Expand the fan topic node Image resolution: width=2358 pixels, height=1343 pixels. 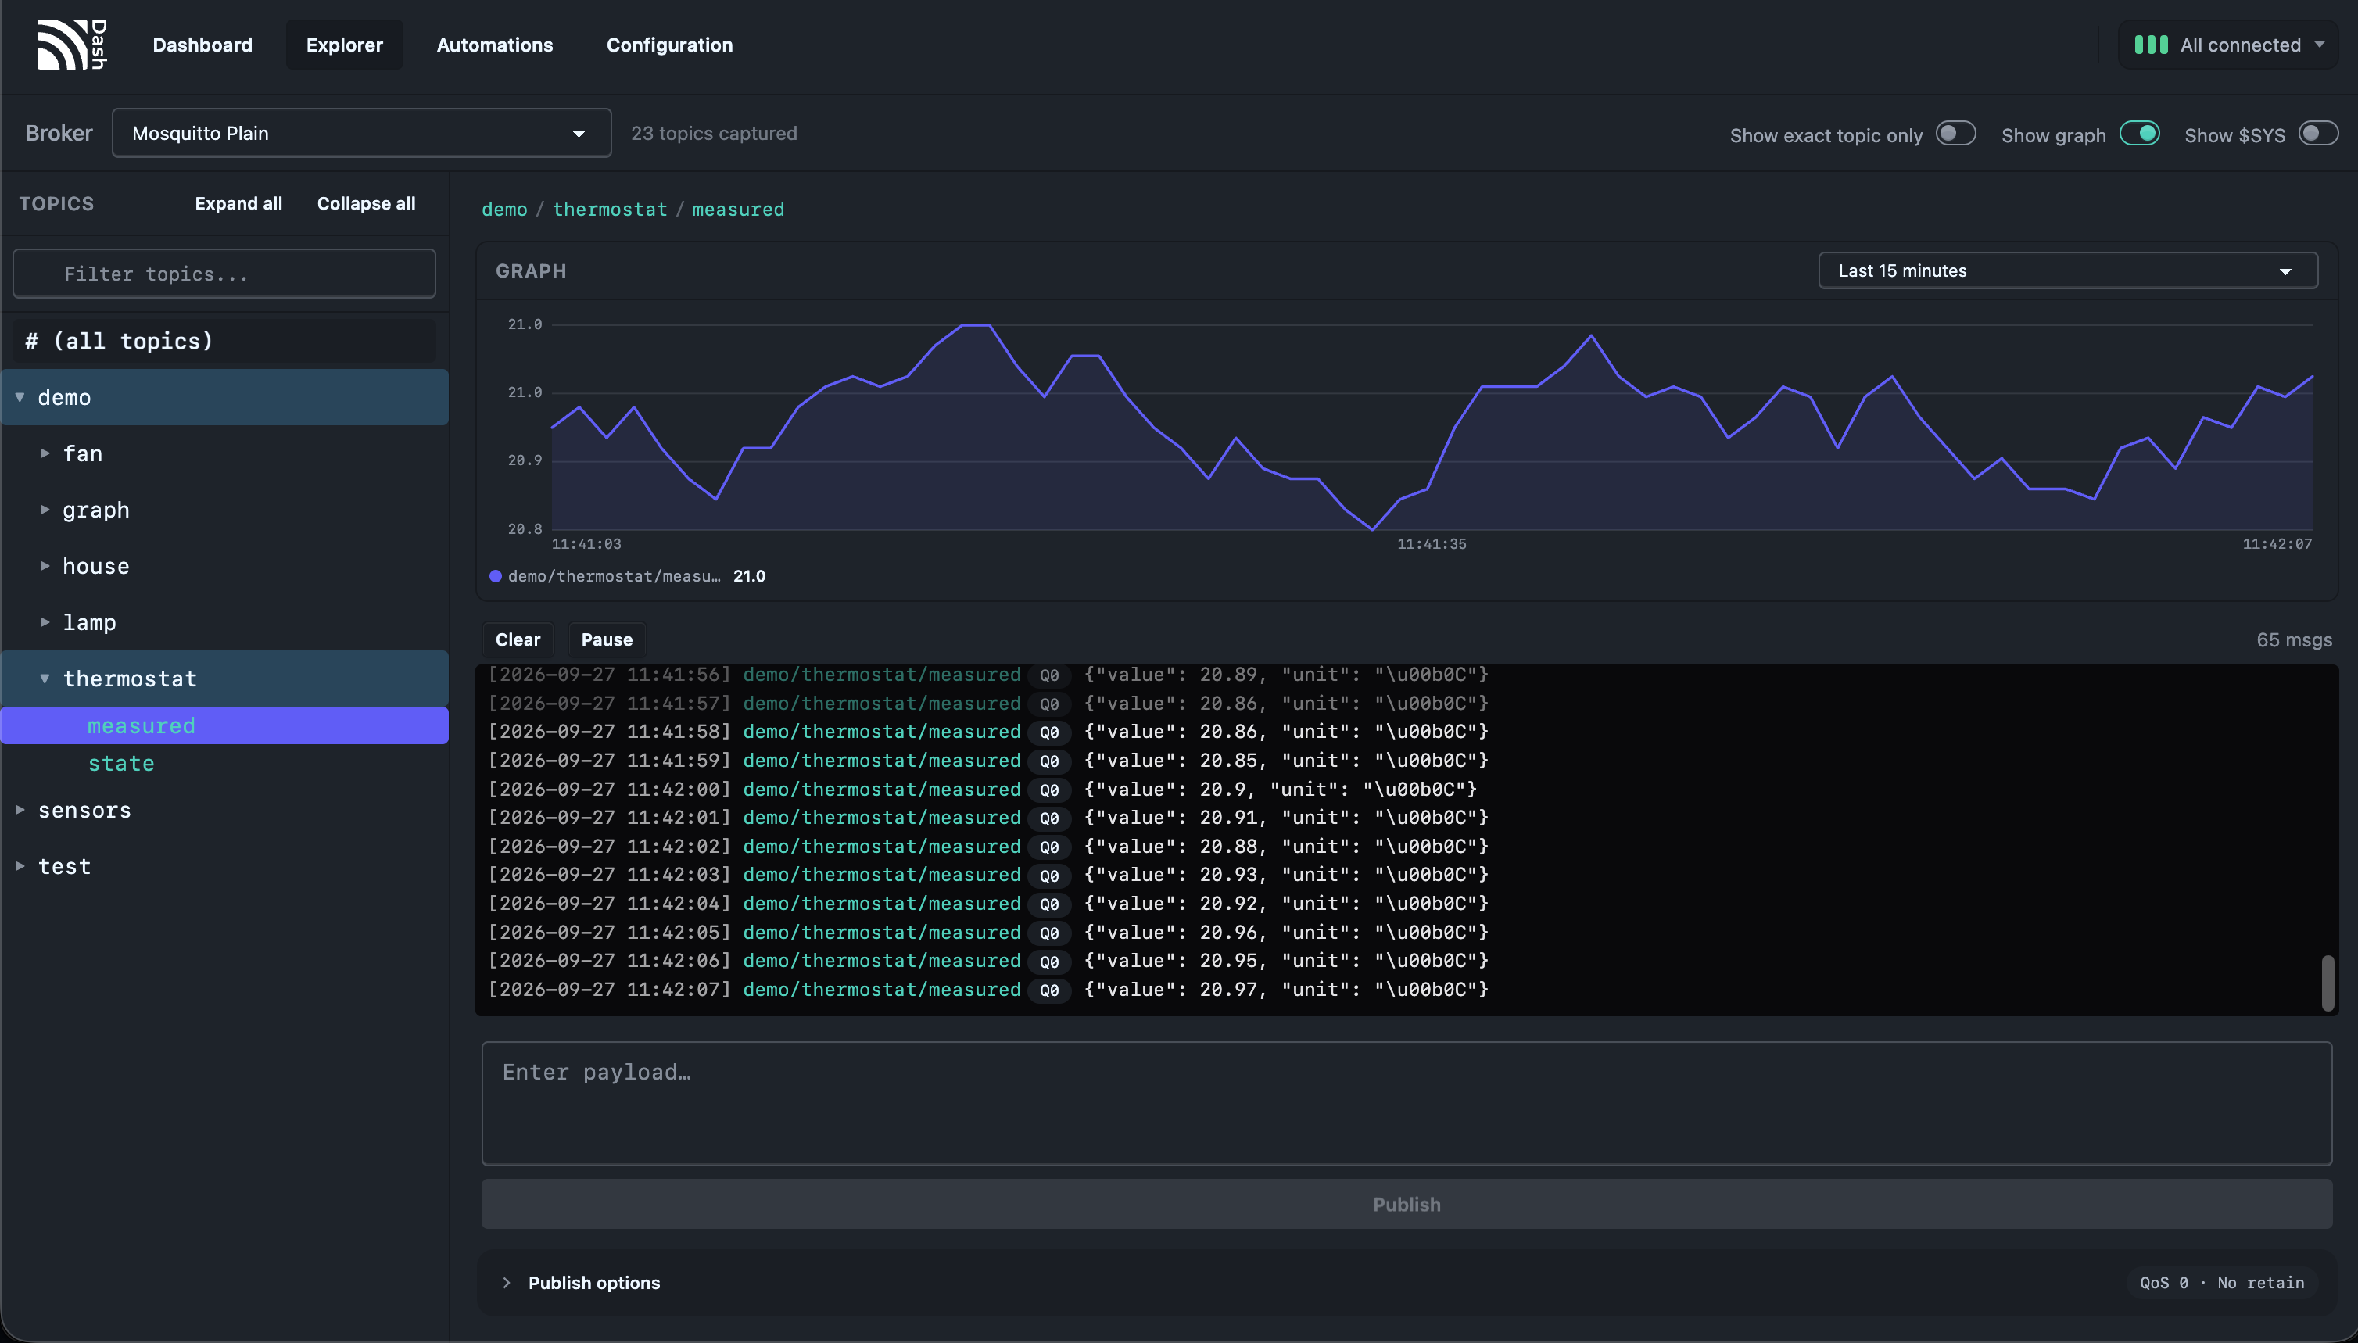coord(45,453)
